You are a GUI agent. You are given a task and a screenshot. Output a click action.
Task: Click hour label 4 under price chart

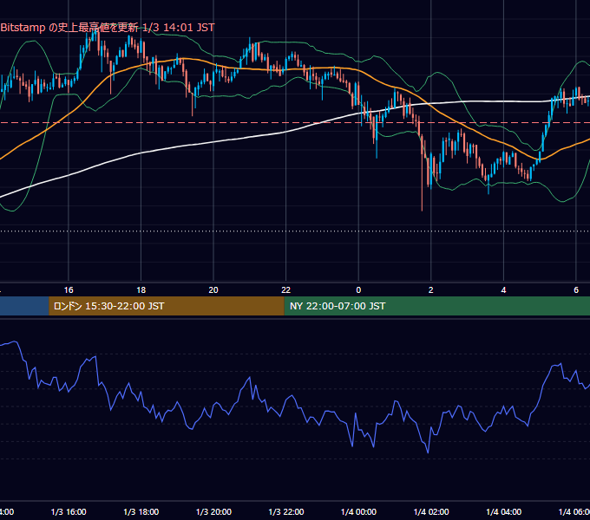coord(503,290)
